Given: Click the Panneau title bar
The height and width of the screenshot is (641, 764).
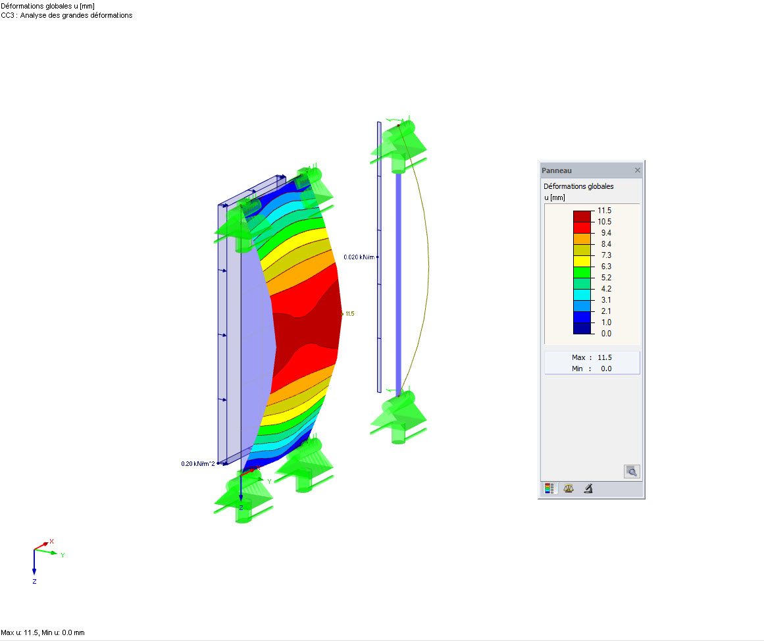Looking at the screenshot, I should 591,170.
